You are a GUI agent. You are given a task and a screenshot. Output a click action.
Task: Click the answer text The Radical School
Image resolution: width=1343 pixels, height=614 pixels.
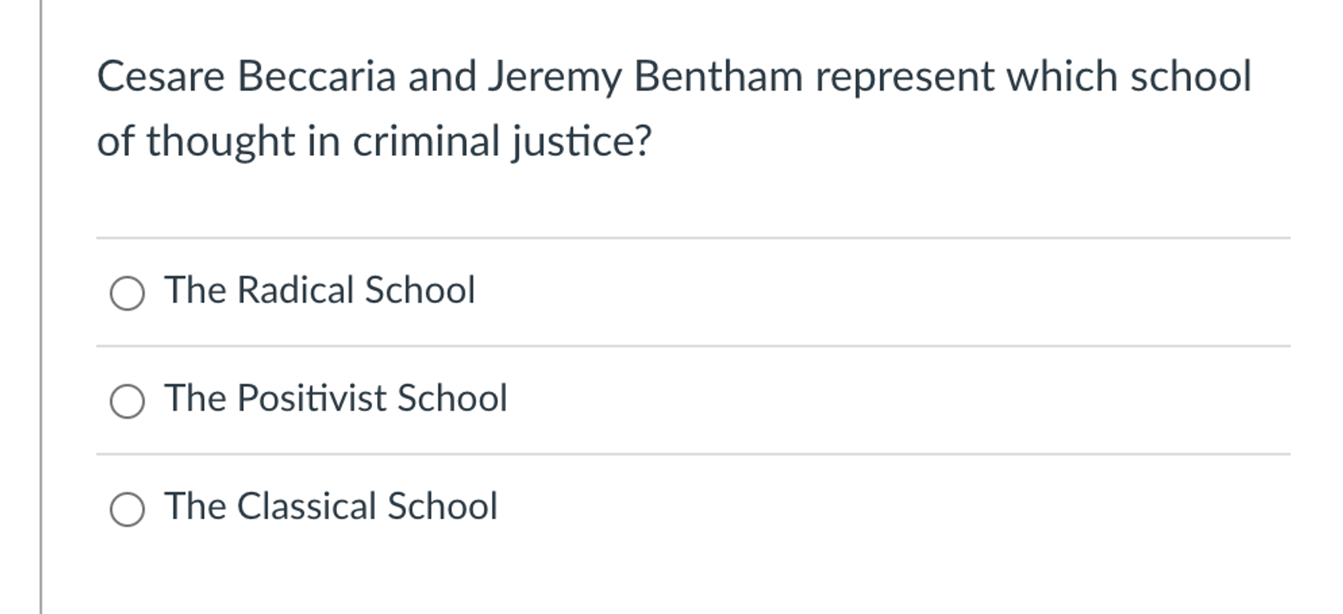(321, 290)
